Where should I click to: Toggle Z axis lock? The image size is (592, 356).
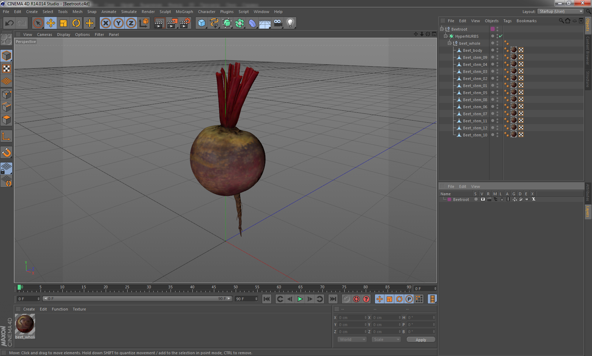[131, 23]
